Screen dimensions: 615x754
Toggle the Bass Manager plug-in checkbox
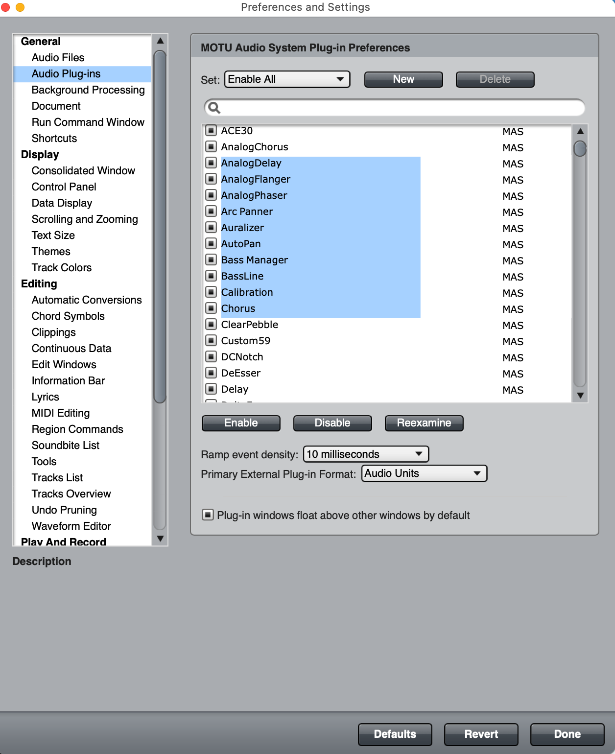click(x=211, y=259)
